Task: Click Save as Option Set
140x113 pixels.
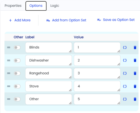Action: [x=116, y=20]
